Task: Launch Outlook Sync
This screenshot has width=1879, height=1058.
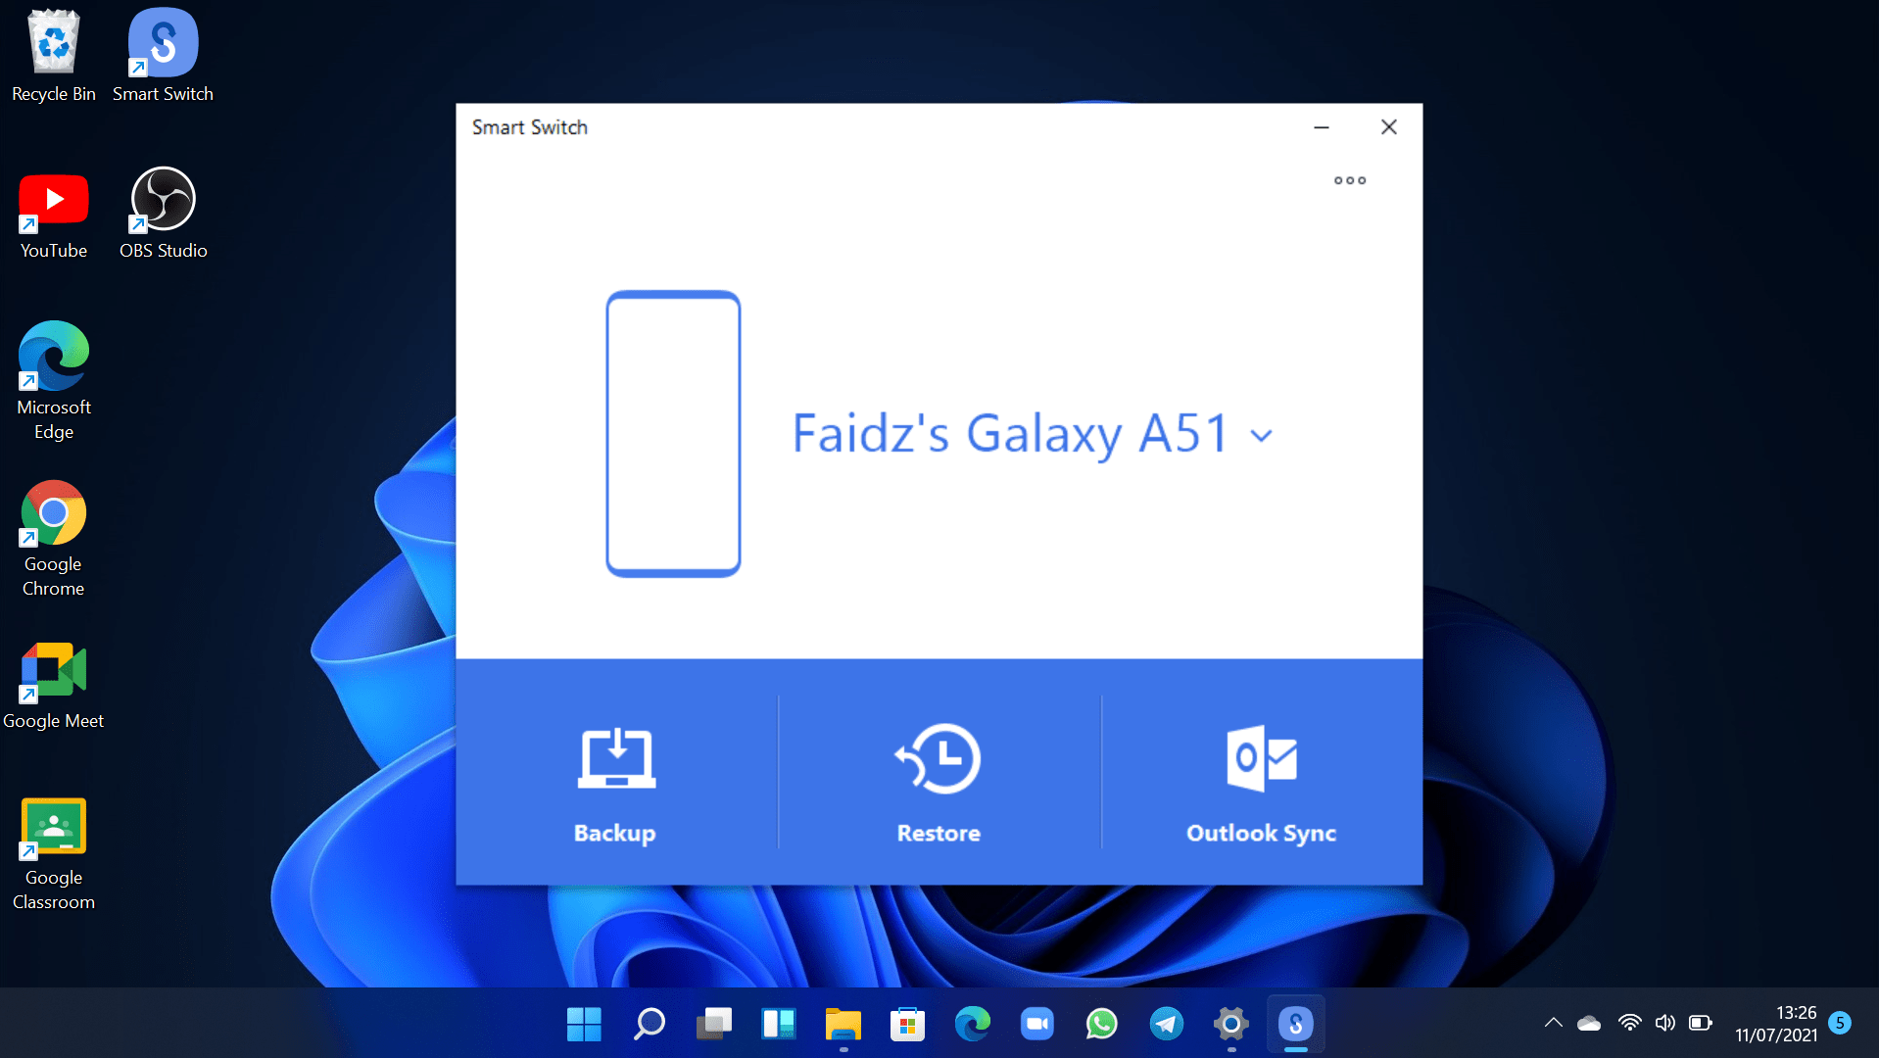Action: [x=1262, y=772]
